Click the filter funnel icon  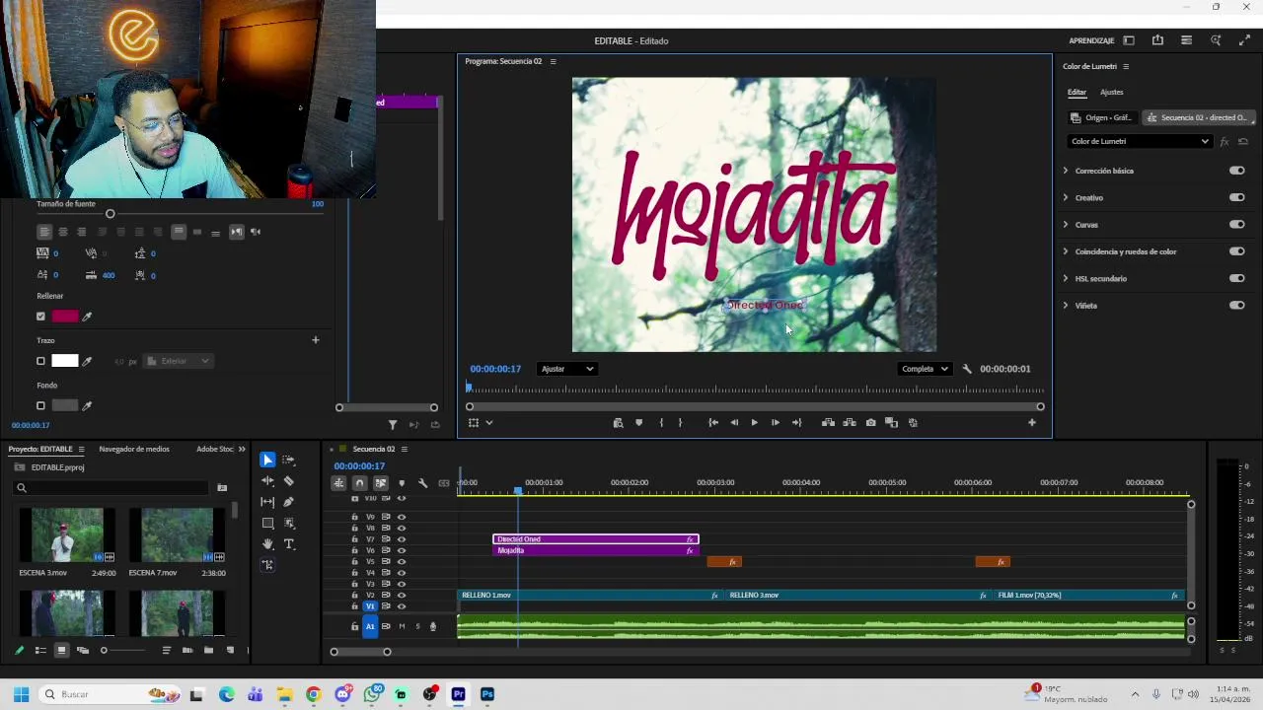pyautogui.click(x=393, y=425)
